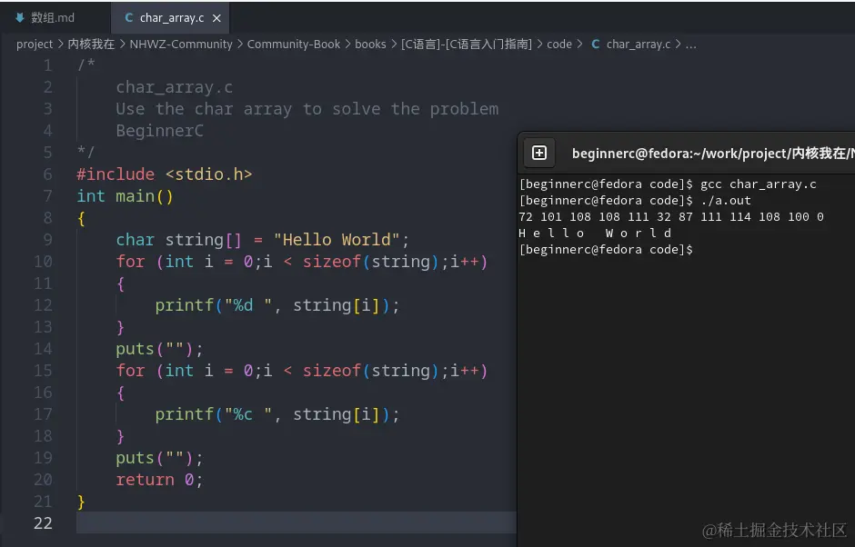Click 'gcc char_array.c' command in terminal
Image resolution: width=855 pixels, height=547 pixels.
click(759, 184)
